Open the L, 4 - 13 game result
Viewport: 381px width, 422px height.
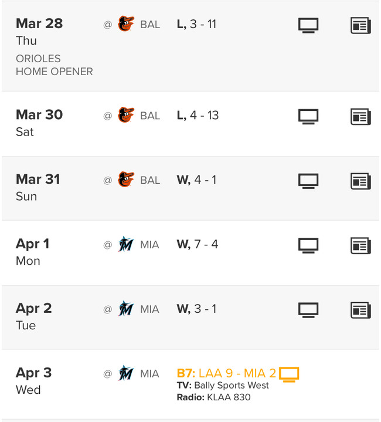tap(198, 115)
